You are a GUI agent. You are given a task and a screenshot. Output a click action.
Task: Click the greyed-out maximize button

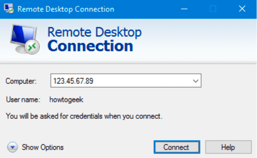213,9
